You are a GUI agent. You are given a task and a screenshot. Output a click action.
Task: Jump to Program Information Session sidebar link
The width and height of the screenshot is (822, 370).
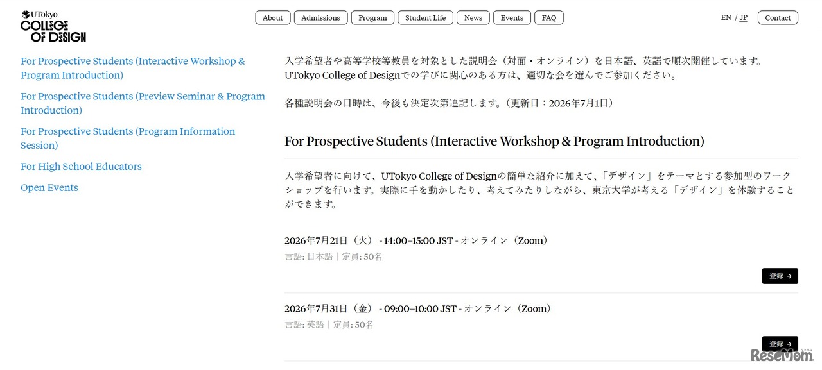(128, 138)
